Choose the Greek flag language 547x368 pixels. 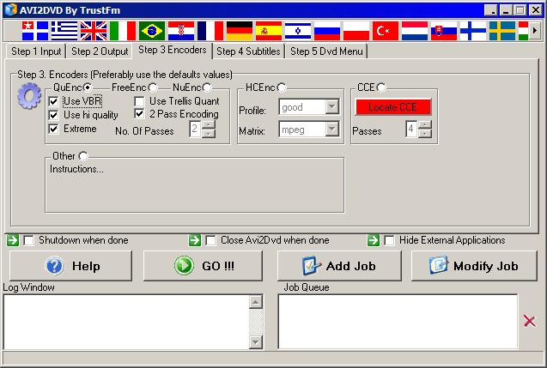click(64, 31)
